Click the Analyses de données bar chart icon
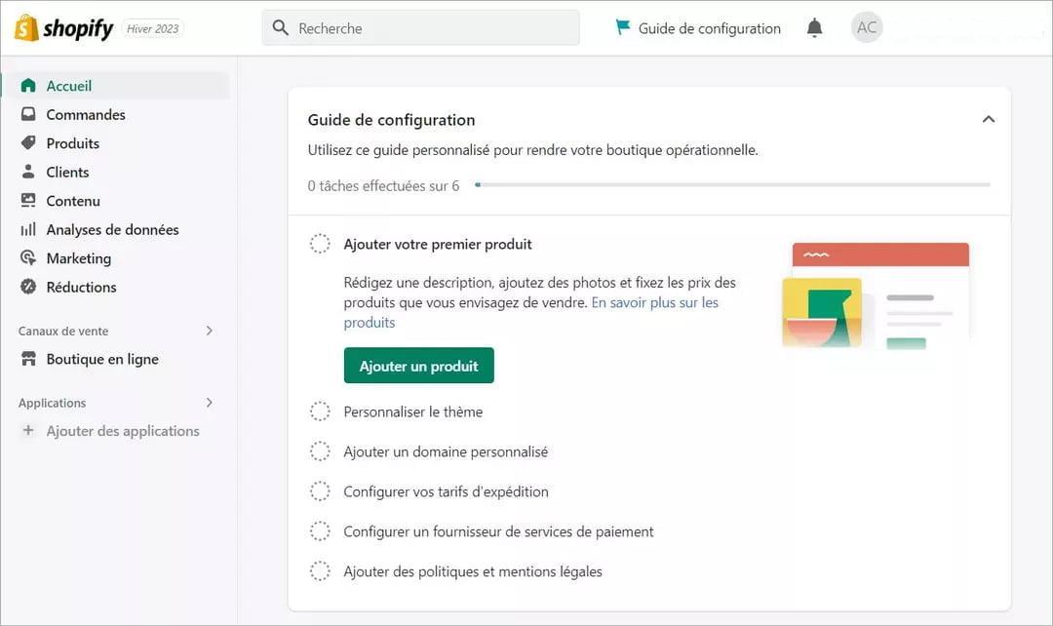Screen dimensions: 1053x626 click(28, 230)
